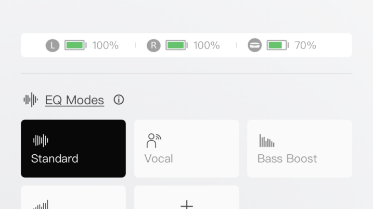Click the waveform icon beside EQ Modes
The image size is (373, 209).
(x=31, y=100)
